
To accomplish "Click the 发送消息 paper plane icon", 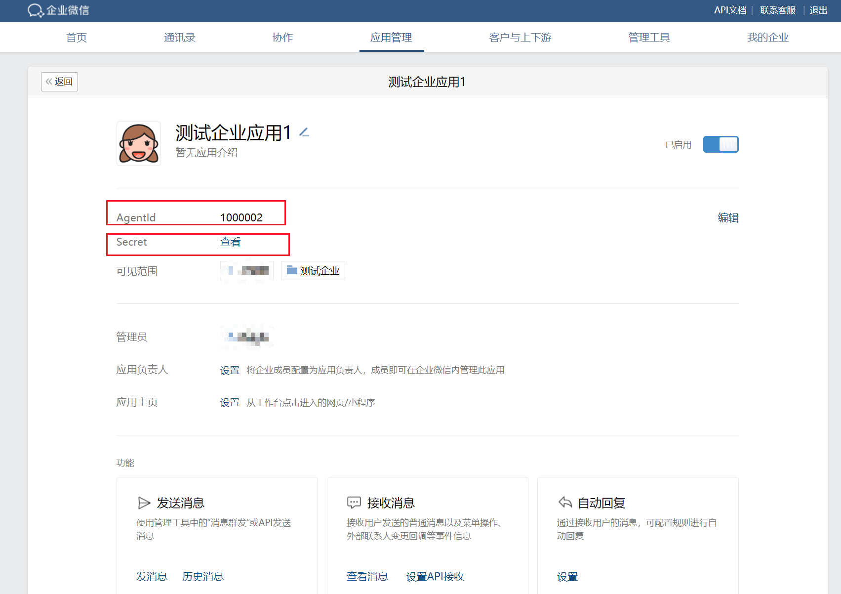I will 144,502.
